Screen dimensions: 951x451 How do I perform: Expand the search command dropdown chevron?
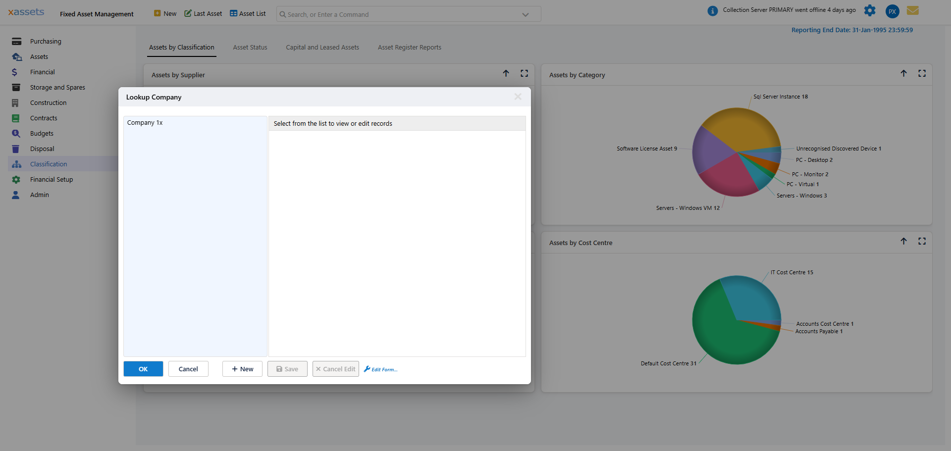[x=525, y=14]
